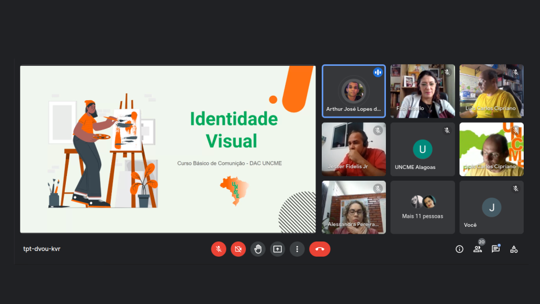
Task: Click the present screen icon
Action: pos(277,249)
